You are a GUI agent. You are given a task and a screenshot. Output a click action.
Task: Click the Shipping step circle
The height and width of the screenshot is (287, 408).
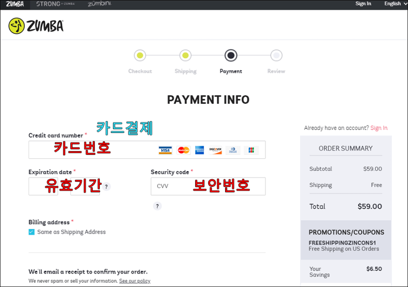(x=185, y=55)
